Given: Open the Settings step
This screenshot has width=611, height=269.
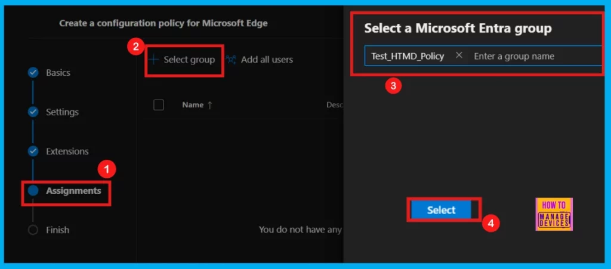Looking at the screenshot, I should 62,112.
